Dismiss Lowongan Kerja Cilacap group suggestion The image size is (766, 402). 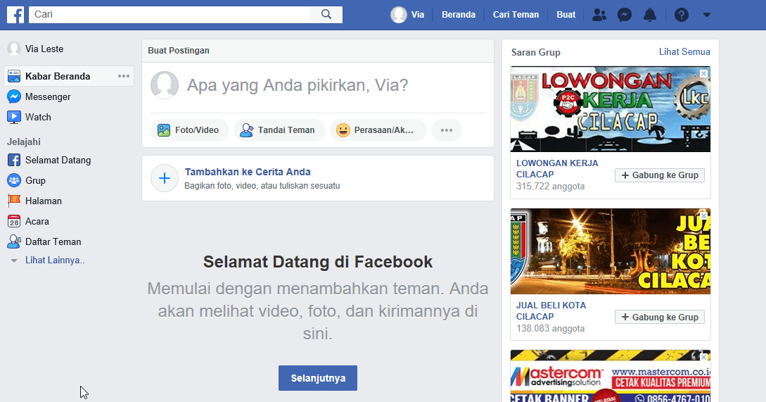703,73
